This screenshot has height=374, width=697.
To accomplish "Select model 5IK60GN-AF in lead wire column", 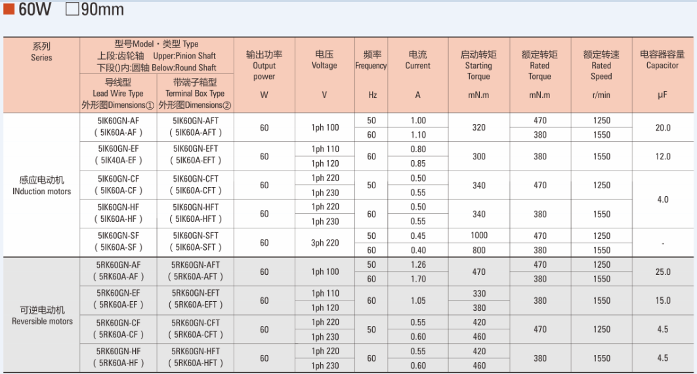I will click(x=118, y=121).
